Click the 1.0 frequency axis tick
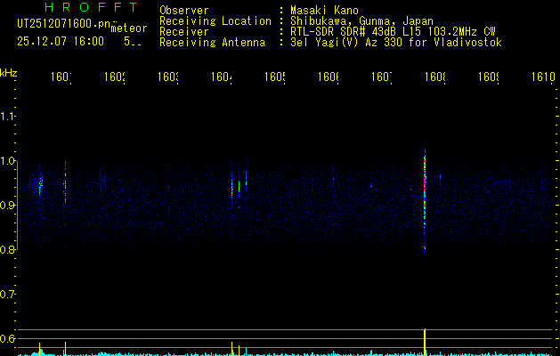Screen dimensions: 560x356 pyautogui.click(x=9, y=161)
